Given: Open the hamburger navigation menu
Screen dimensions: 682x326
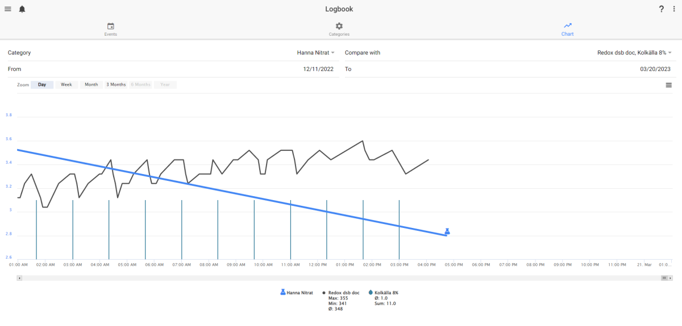Looking at the screenshot, I should [8, 9].
